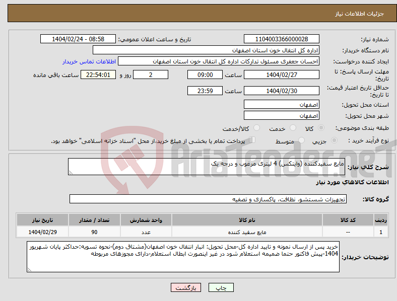Click the کد کالا cell showing --

pos(348,232)
